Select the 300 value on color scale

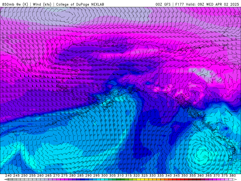[x=104, y=176]
